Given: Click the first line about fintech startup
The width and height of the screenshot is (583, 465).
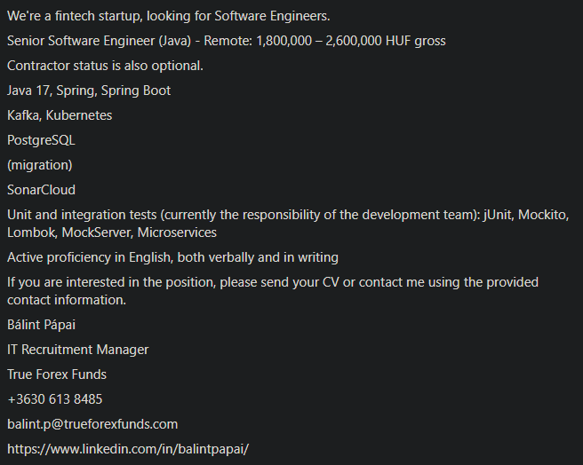Looking at the screenshot, I should [x=169, y=16].
